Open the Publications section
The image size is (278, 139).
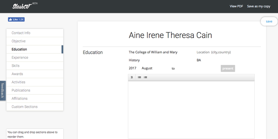pyautogui.click(x=35, y=90)
